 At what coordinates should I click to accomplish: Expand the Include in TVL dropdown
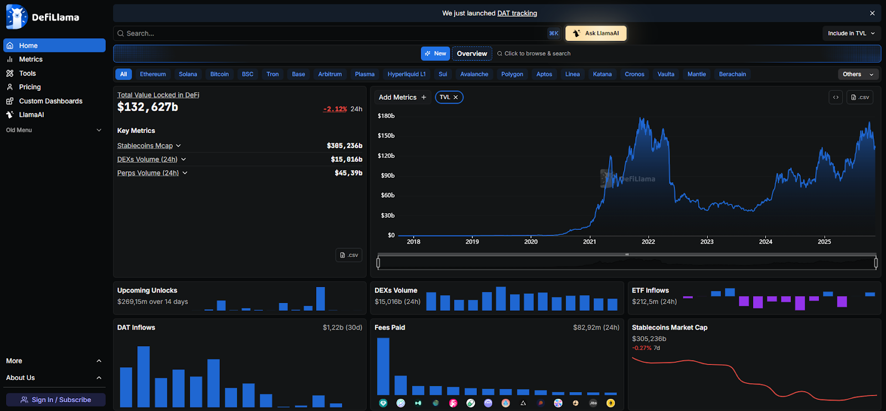pos(851,33)
